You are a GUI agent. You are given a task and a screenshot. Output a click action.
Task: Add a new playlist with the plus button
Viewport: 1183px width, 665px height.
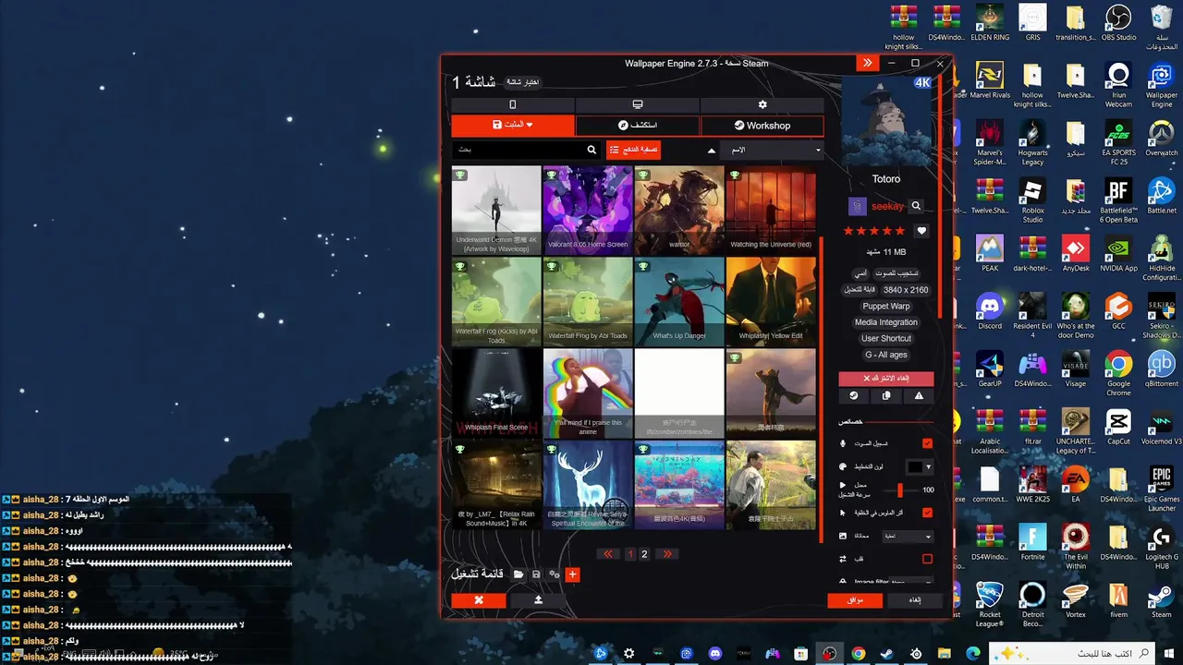[x=572, y=574]
